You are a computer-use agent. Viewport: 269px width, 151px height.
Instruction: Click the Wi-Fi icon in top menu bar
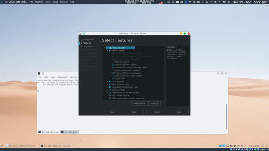pos(211,2)
